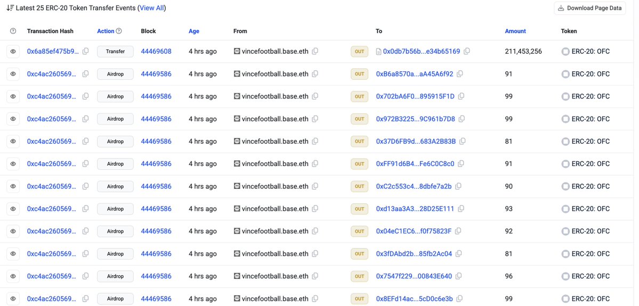
Task: Copy To address 0x0db7b56b...e34b65169
Action: pos(467,51)
